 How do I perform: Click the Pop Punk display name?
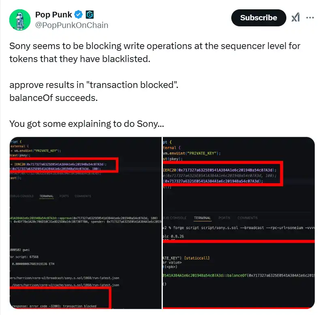point(53,15)
